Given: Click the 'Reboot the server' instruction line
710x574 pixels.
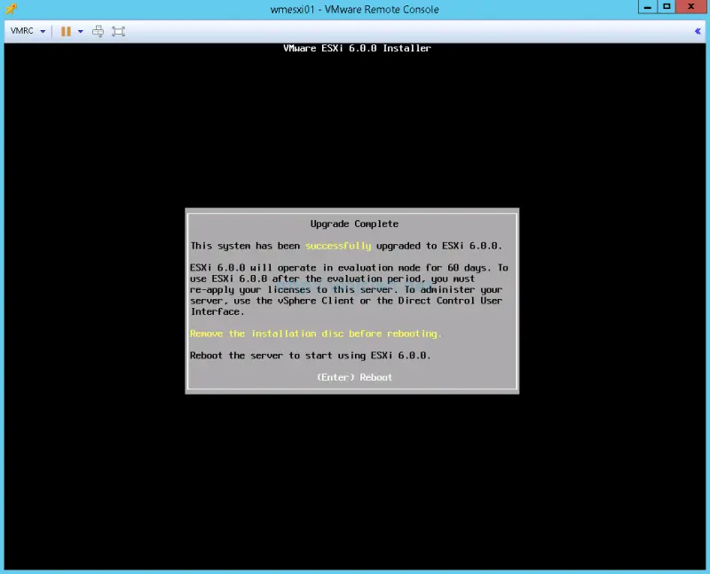Looking at the screenshot, I should [310, 355].
